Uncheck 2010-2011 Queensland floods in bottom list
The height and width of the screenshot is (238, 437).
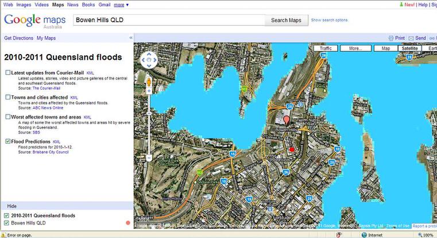[7, 216]
